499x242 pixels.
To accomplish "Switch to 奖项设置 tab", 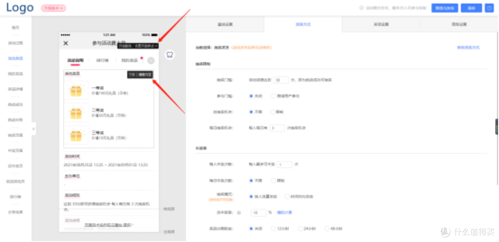I will click(381, 24).
